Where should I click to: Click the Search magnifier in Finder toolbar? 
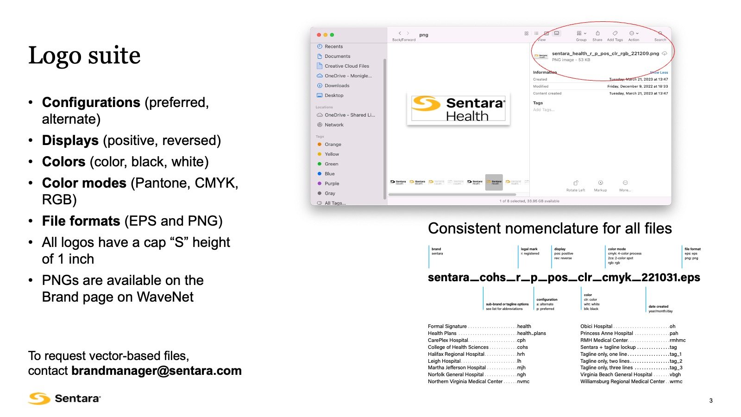tap(660, 33)
